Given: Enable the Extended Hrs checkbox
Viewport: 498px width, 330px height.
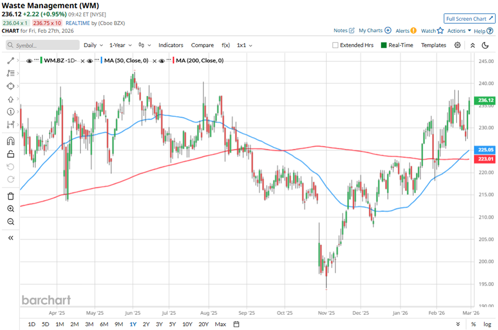Looking at the screenshot, I should [x=335, y=46].
